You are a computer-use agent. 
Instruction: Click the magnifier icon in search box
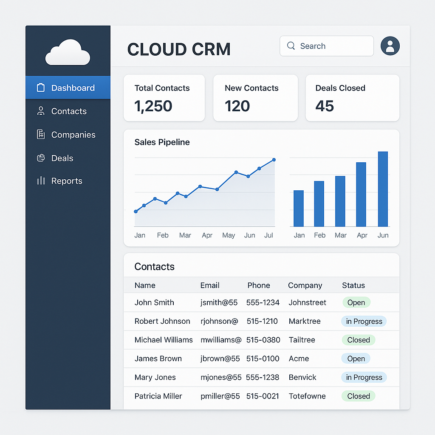coord(291,45)
